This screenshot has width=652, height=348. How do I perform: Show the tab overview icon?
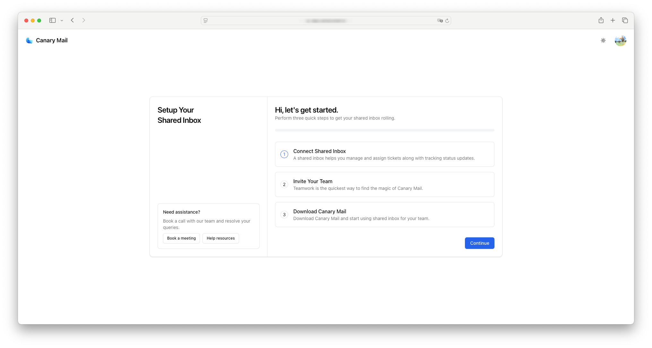625,20
